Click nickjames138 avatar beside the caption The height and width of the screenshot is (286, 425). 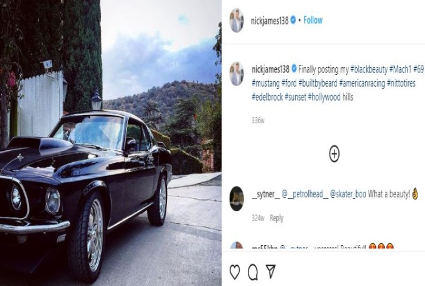pos(237,74)
